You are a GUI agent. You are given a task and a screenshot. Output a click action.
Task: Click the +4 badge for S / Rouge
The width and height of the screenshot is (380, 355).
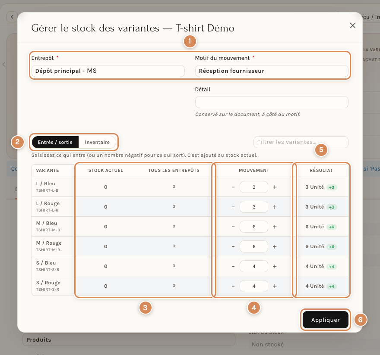[332, 286]
